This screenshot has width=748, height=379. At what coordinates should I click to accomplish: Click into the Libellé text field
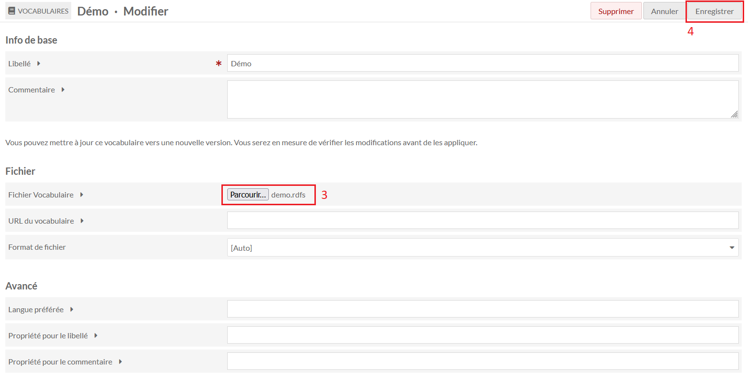pyautogui.click(x=483, y=63)
